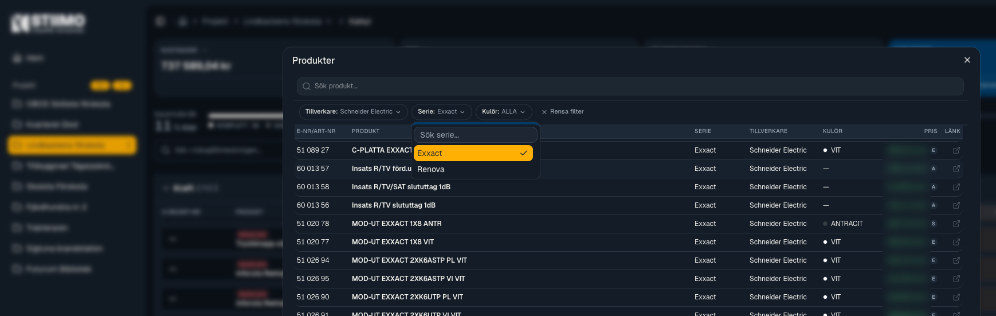
Task: Click the magnifier icon in product search
Action: coord(307,86)
